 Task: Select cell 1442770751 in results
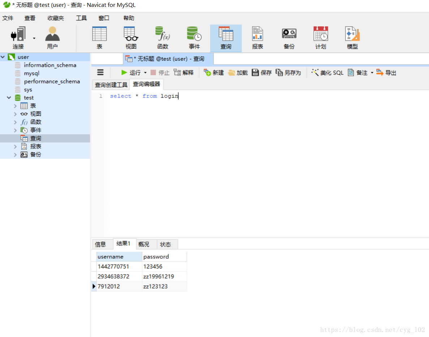(119, 267)
